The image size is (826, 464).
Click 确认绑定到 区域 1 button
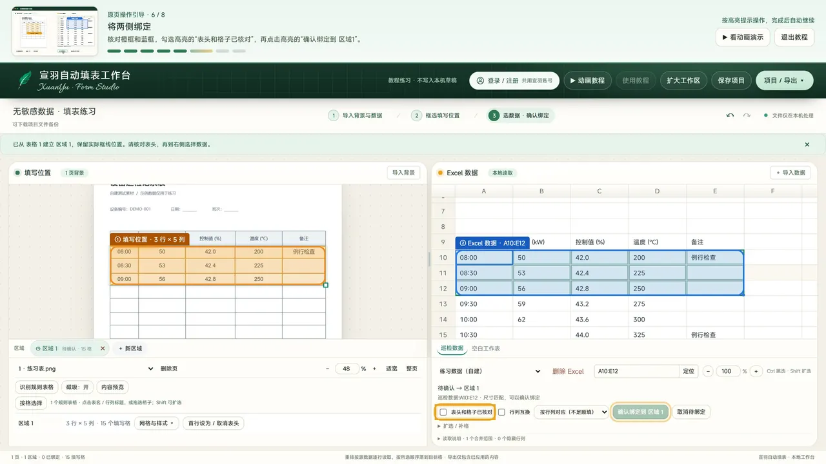[x=640, y=412]
